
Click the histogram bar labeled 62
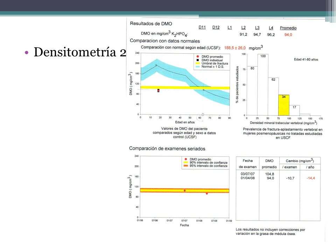273,97
